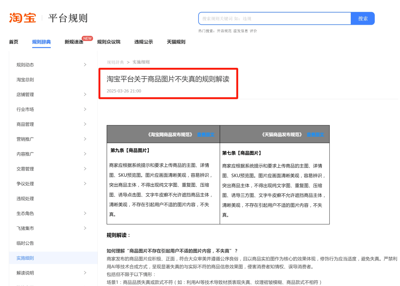
Task: Click the line starting 场景1：商品品质失真
Action: click(214, 282)
